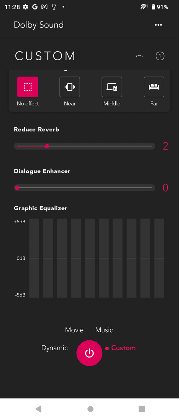179x419 pixels.
Task: Click the Reduce Reverb slider track
Action: pyautogui.click(x=85, y=146)
